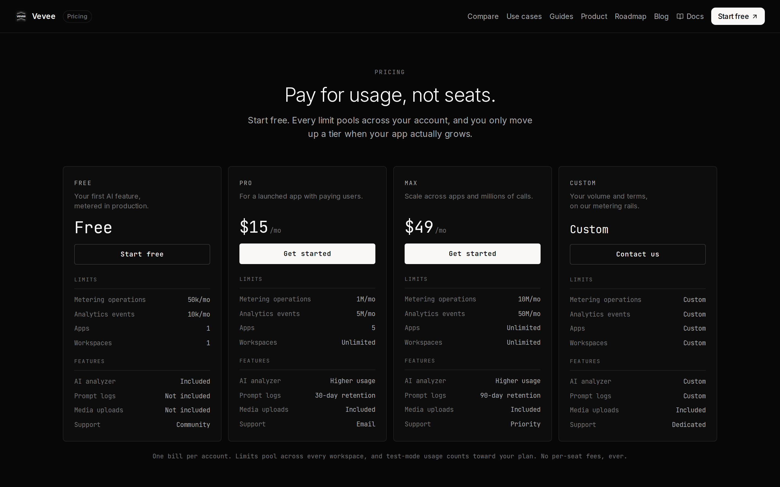Click the $15 price on Pro card
The image size is (780, 487).
point(254,227)
